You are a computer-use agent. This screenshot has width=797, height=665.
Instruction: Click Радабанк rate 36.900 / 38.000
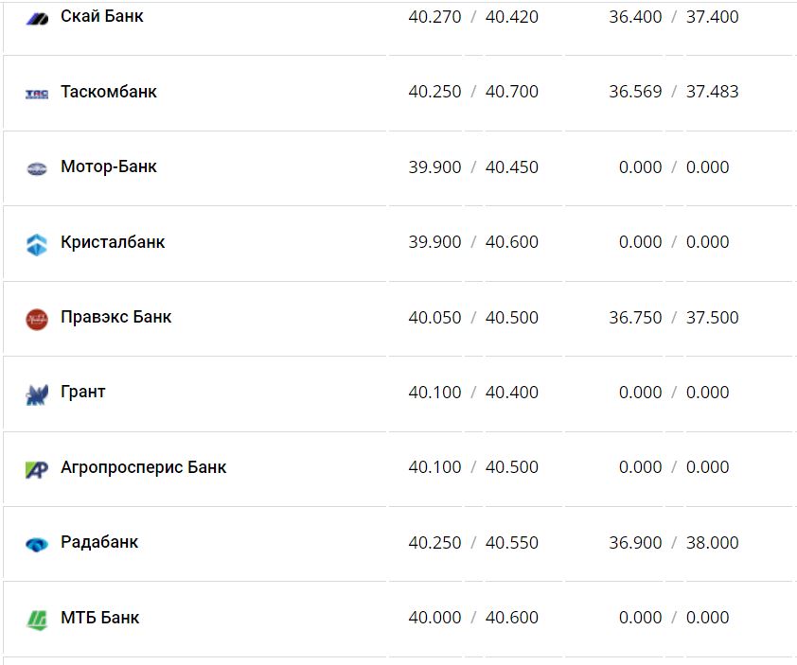click(674, 543)
